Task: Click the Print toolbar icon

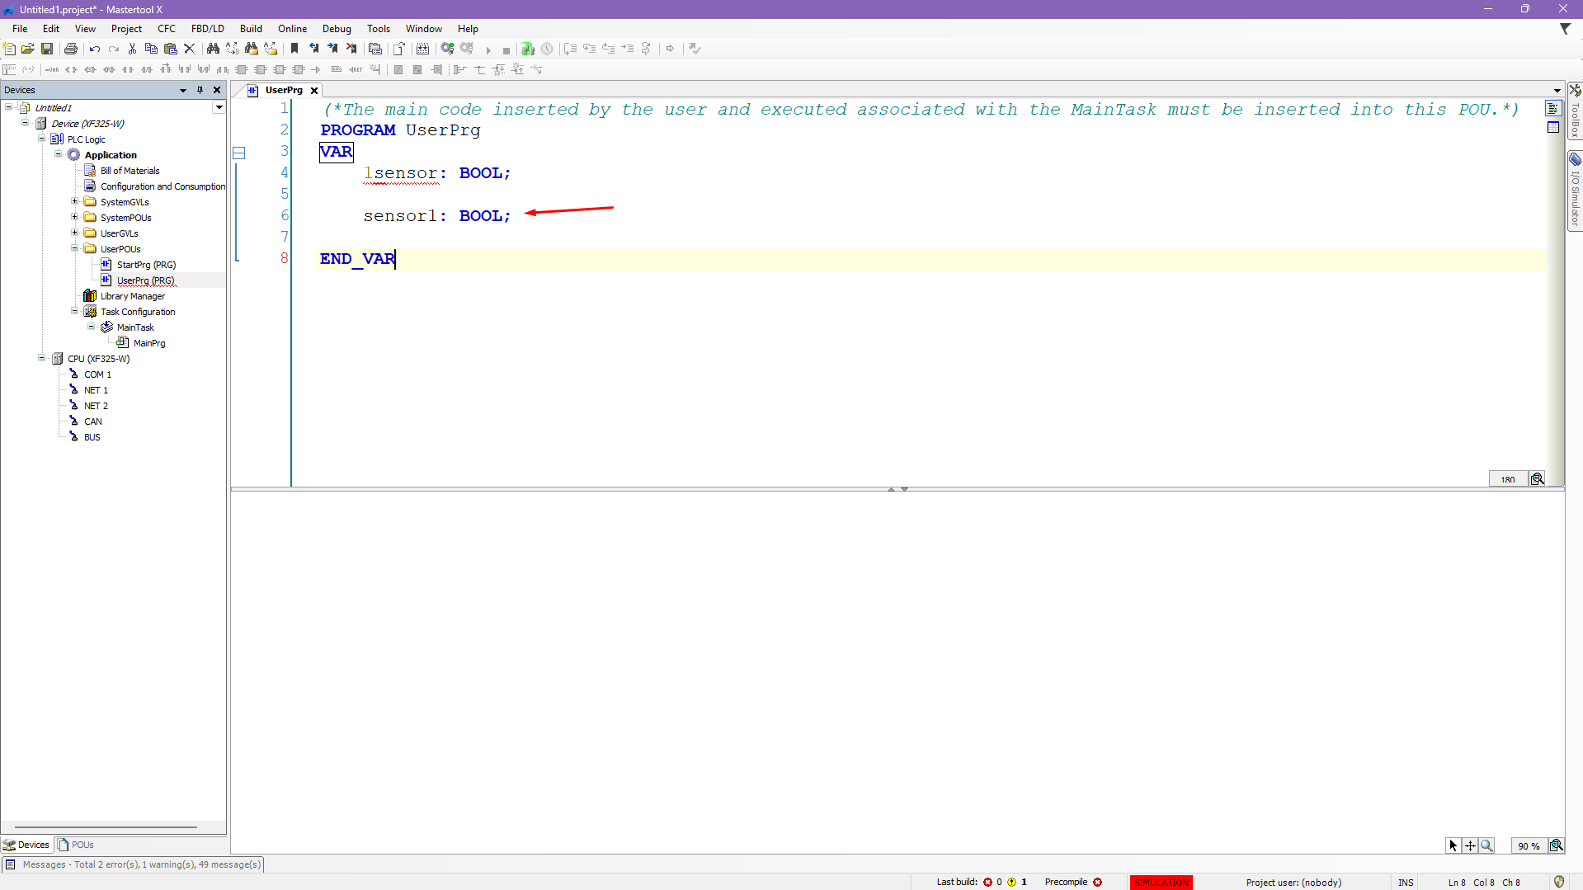Action: [71, 49]
